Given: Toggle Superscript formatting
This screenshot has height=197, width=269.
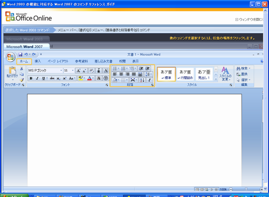Looking at the screenshot, I should (65, 78).
